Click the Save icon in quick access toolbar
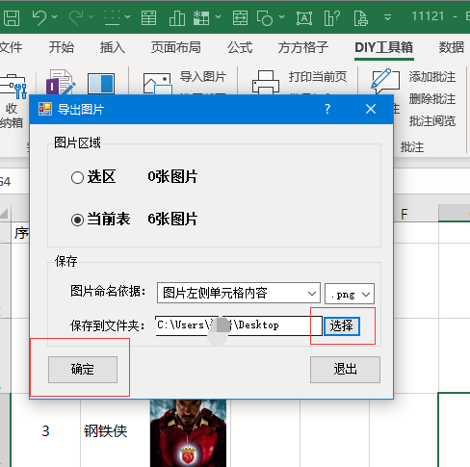470x467 pixels. (12, 17)
